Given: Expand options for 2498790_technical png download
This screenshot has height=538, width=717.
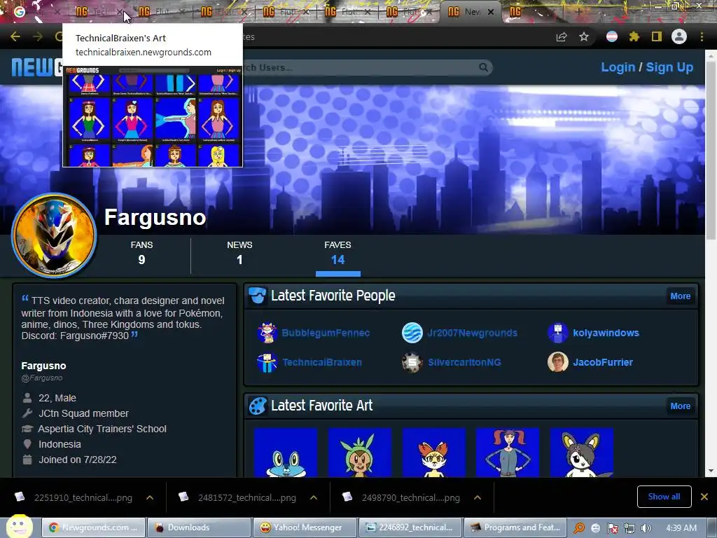Looking at the screenshot, I should (478, 497).
